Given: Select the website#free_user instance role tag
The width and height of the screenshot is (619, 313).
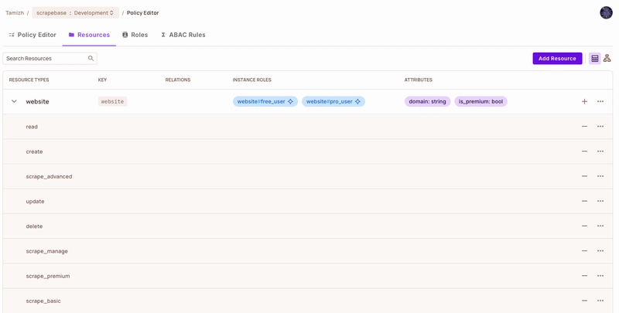Looking at the screenshot, I should [265, 102].
